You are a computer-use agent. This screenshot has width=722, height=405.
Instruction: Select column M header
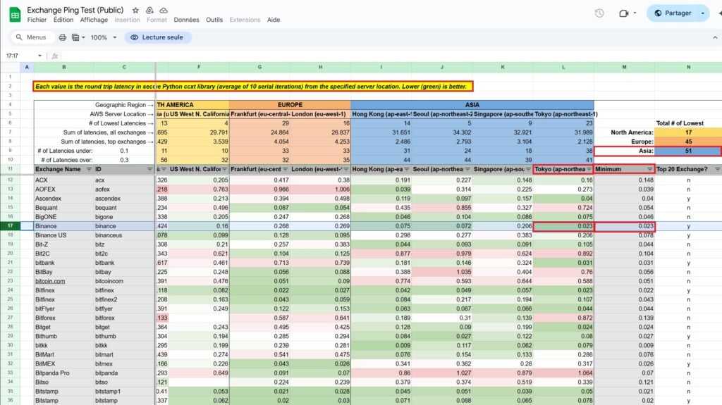tap(625, 67)
